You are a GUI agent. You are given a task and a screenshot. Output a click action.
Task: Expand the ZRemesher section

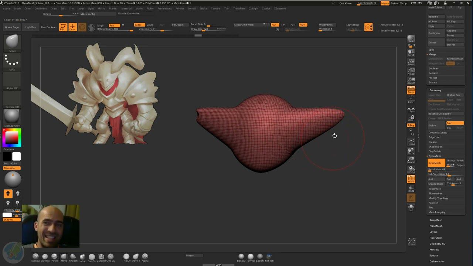[x=435, y=194]
